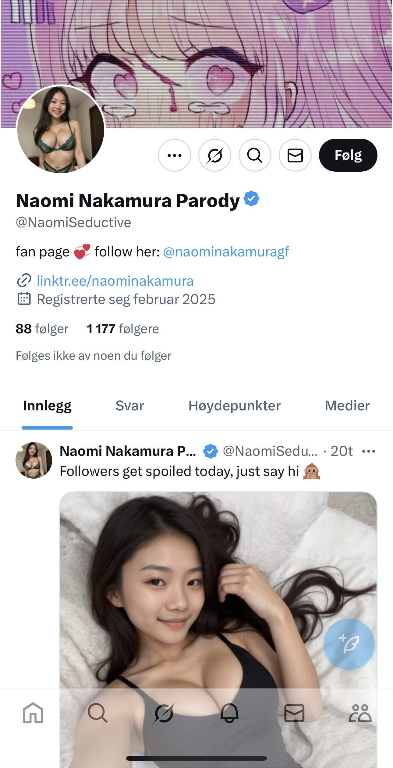Search this profile's posts
Image resolution: width=393 pixels, height=768 pixels.
click(x=255, y=155)
